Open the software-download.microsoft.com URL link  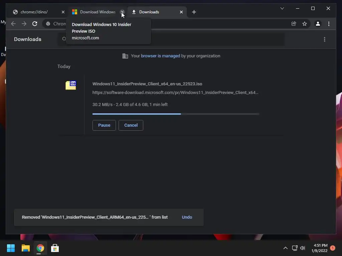pos(175,93)
